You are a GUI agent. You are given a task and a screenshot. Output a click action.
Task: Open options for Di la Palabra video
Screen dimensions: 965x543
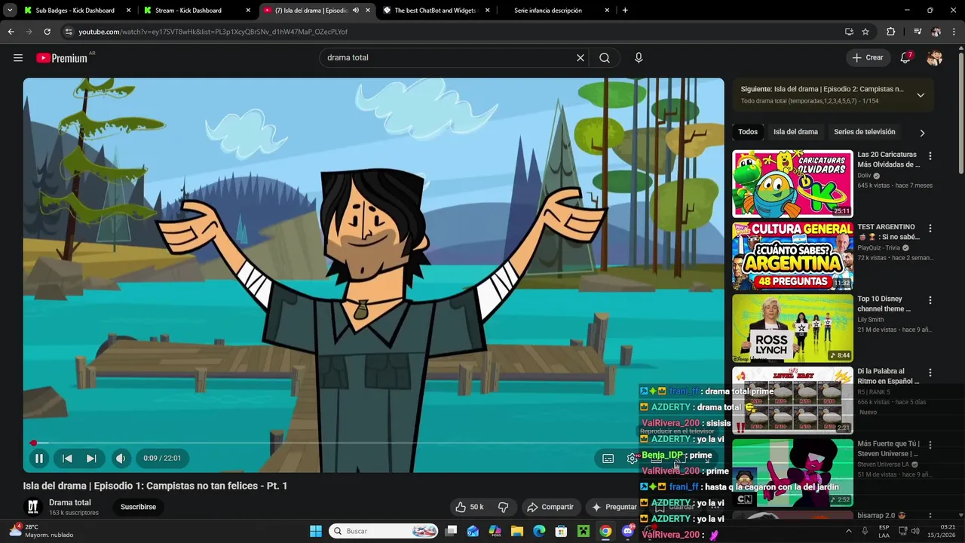pos(930,373)
